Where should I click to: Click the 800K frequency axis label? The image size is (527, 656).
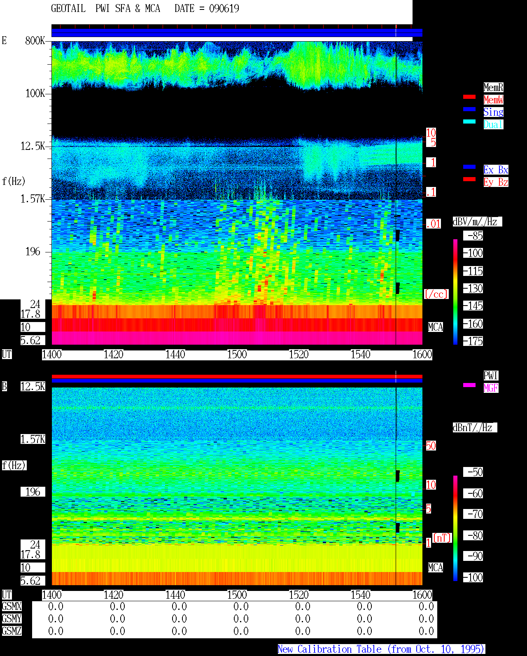[x=35, y=40]
